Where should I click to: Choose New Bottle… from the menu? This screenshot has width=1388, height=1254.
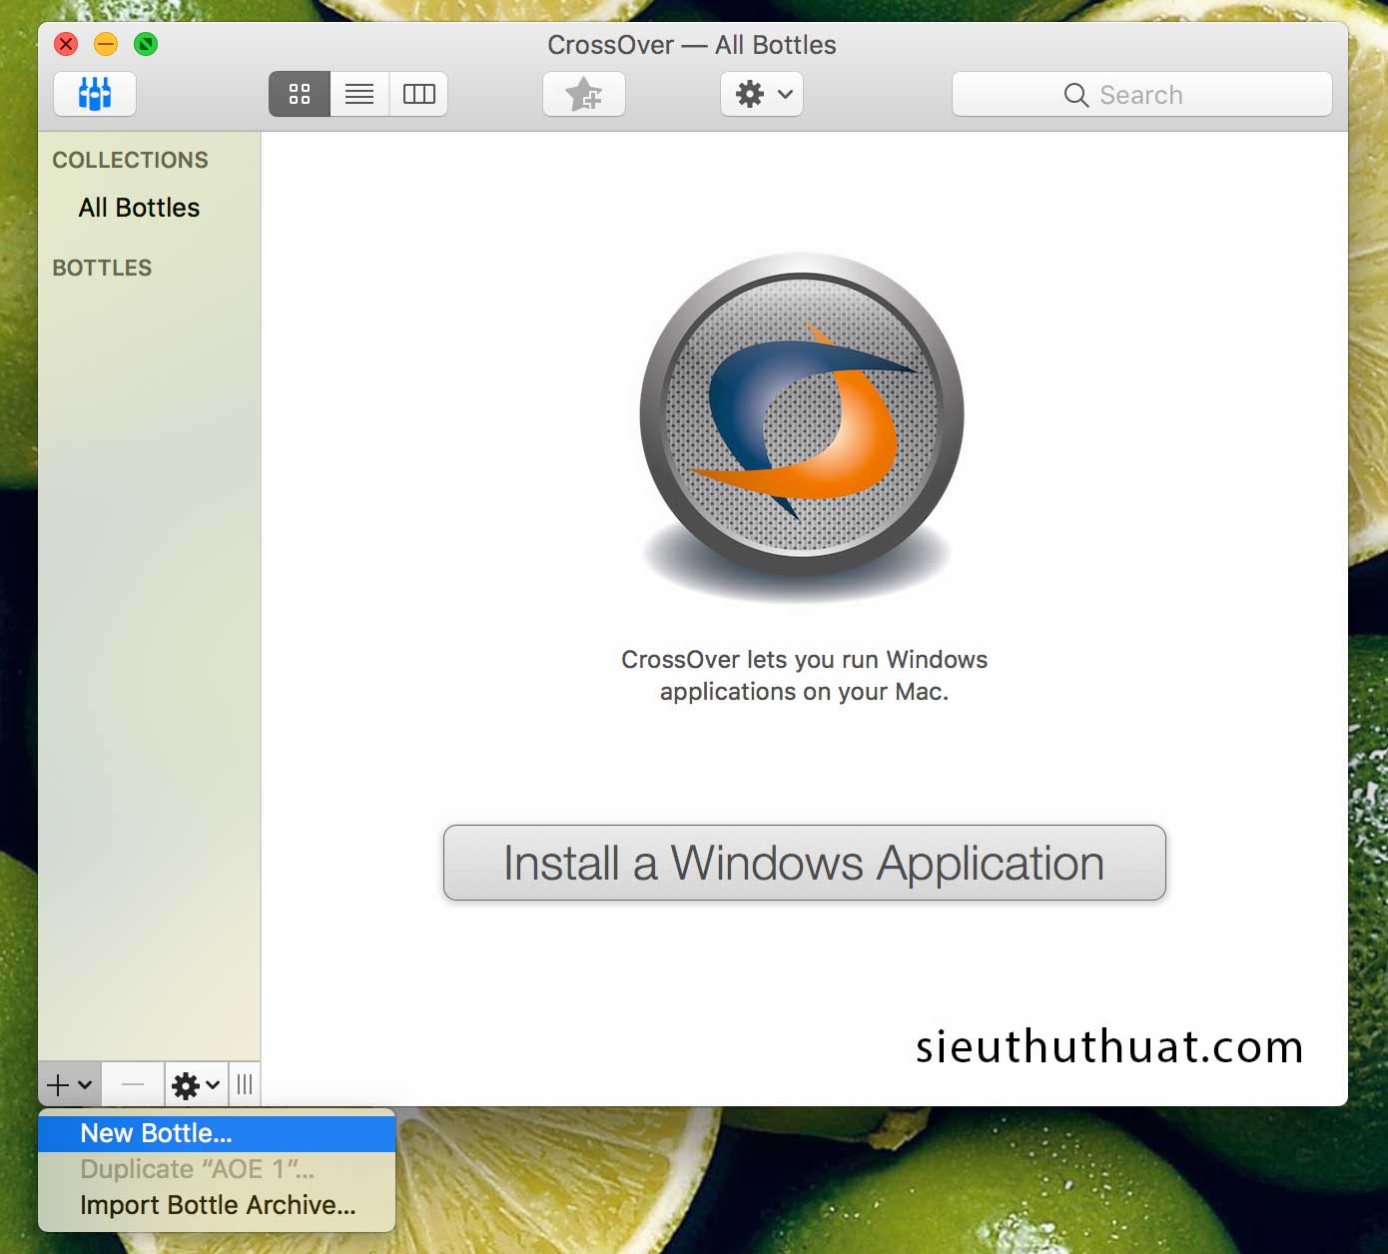coord(217,1133)
